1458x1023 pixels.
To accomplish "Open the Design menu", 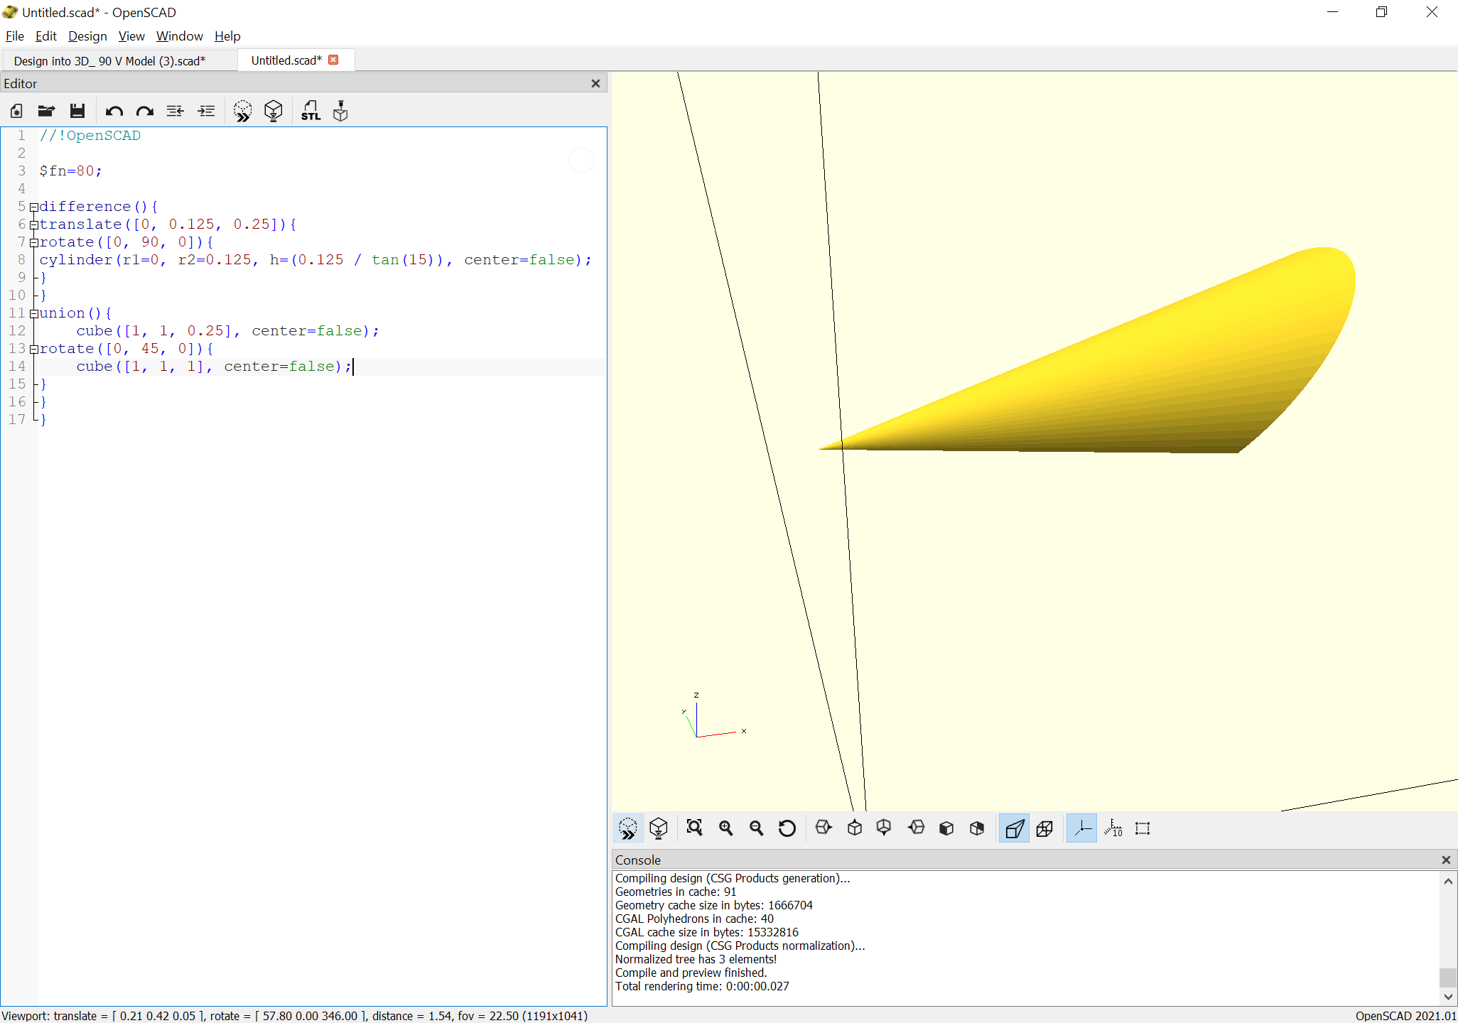I will tap(87, 36).
